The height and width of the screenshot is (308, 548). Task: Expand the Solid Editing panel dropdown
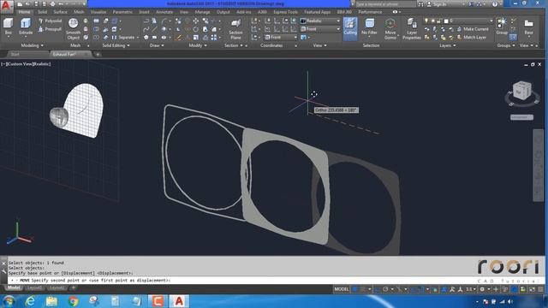116,45
